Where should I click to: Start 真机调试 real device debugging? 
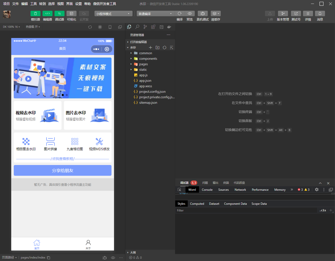point(202,13)
